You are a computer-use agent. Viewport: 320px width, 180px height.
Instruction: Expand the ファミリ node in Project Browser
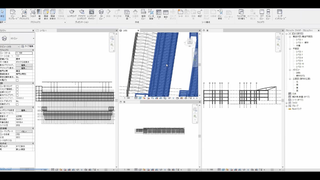pyautogui.click(x=287, y=103)
